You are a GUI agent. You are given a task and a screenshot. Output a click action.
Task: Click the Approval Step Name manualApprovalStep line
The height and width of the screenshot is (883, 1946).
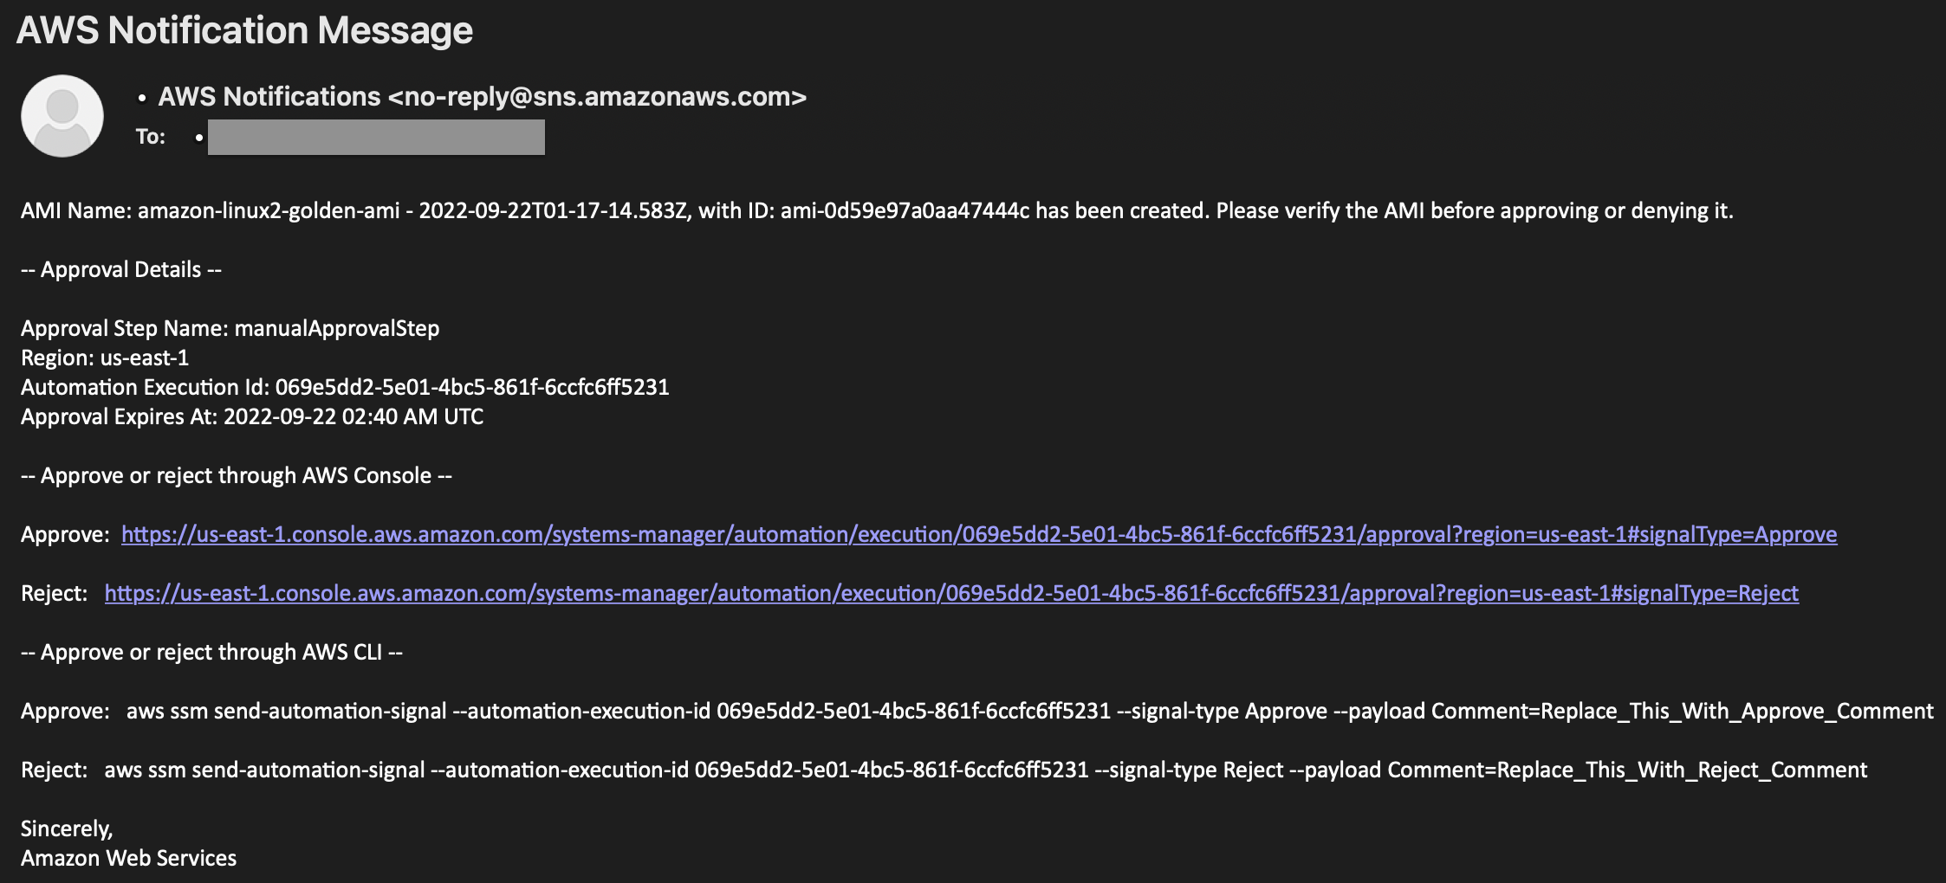[x=230, y=329]
